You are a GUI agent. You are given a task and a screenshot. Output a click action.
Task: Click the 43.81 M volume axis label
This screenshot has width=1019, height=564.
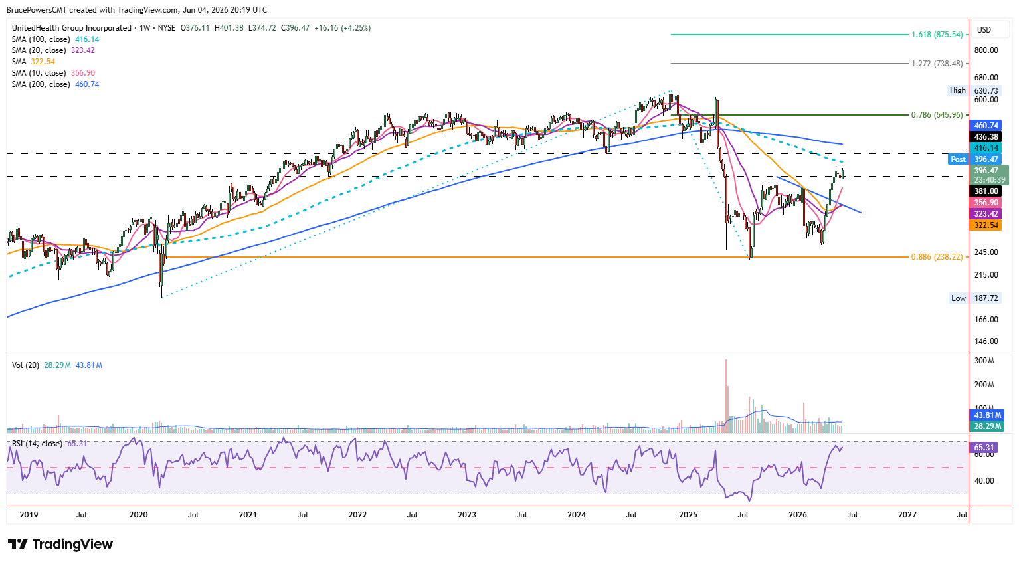[x=988, y=415]
